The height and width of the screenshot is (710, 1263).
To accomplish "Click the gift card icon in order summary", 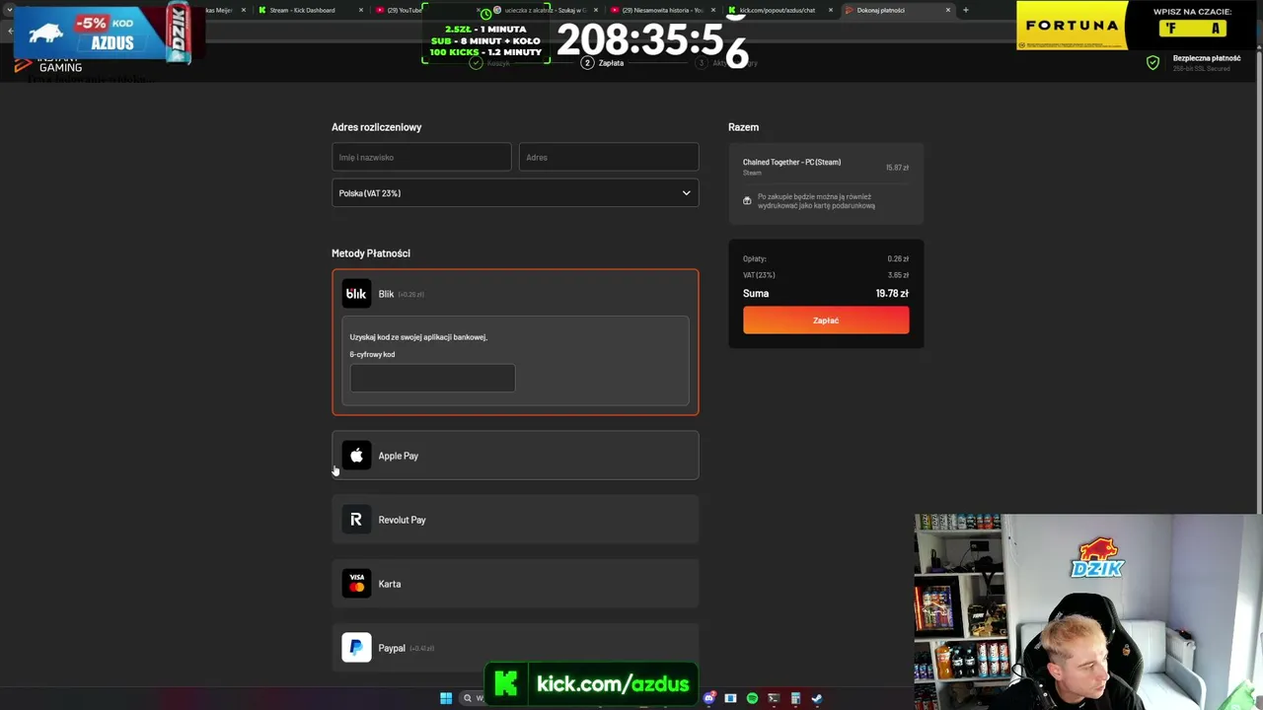I will 747,201.
